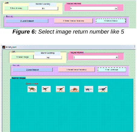Click '3.Select Image Directory' in MAIN_CBIR

pos(76,70)
